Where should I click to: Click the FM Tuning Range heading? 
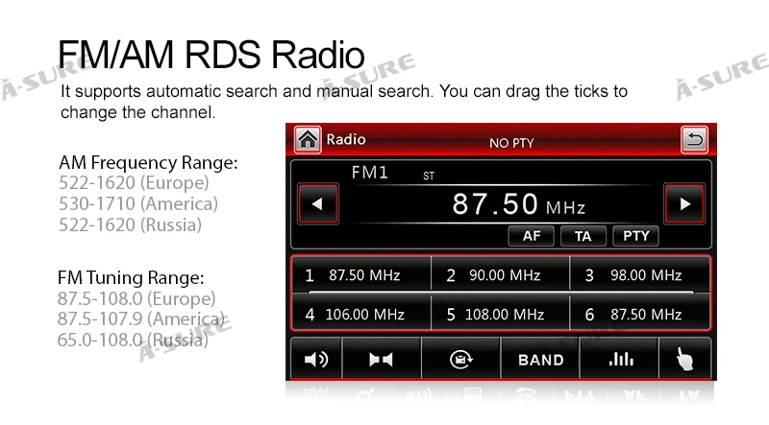click(x=131, y=277)
